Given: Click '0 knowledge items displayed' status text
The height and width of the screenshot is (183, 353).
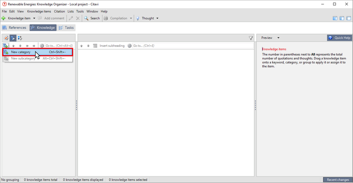Looking at the screenshot, I should click(x=83, y=180).
